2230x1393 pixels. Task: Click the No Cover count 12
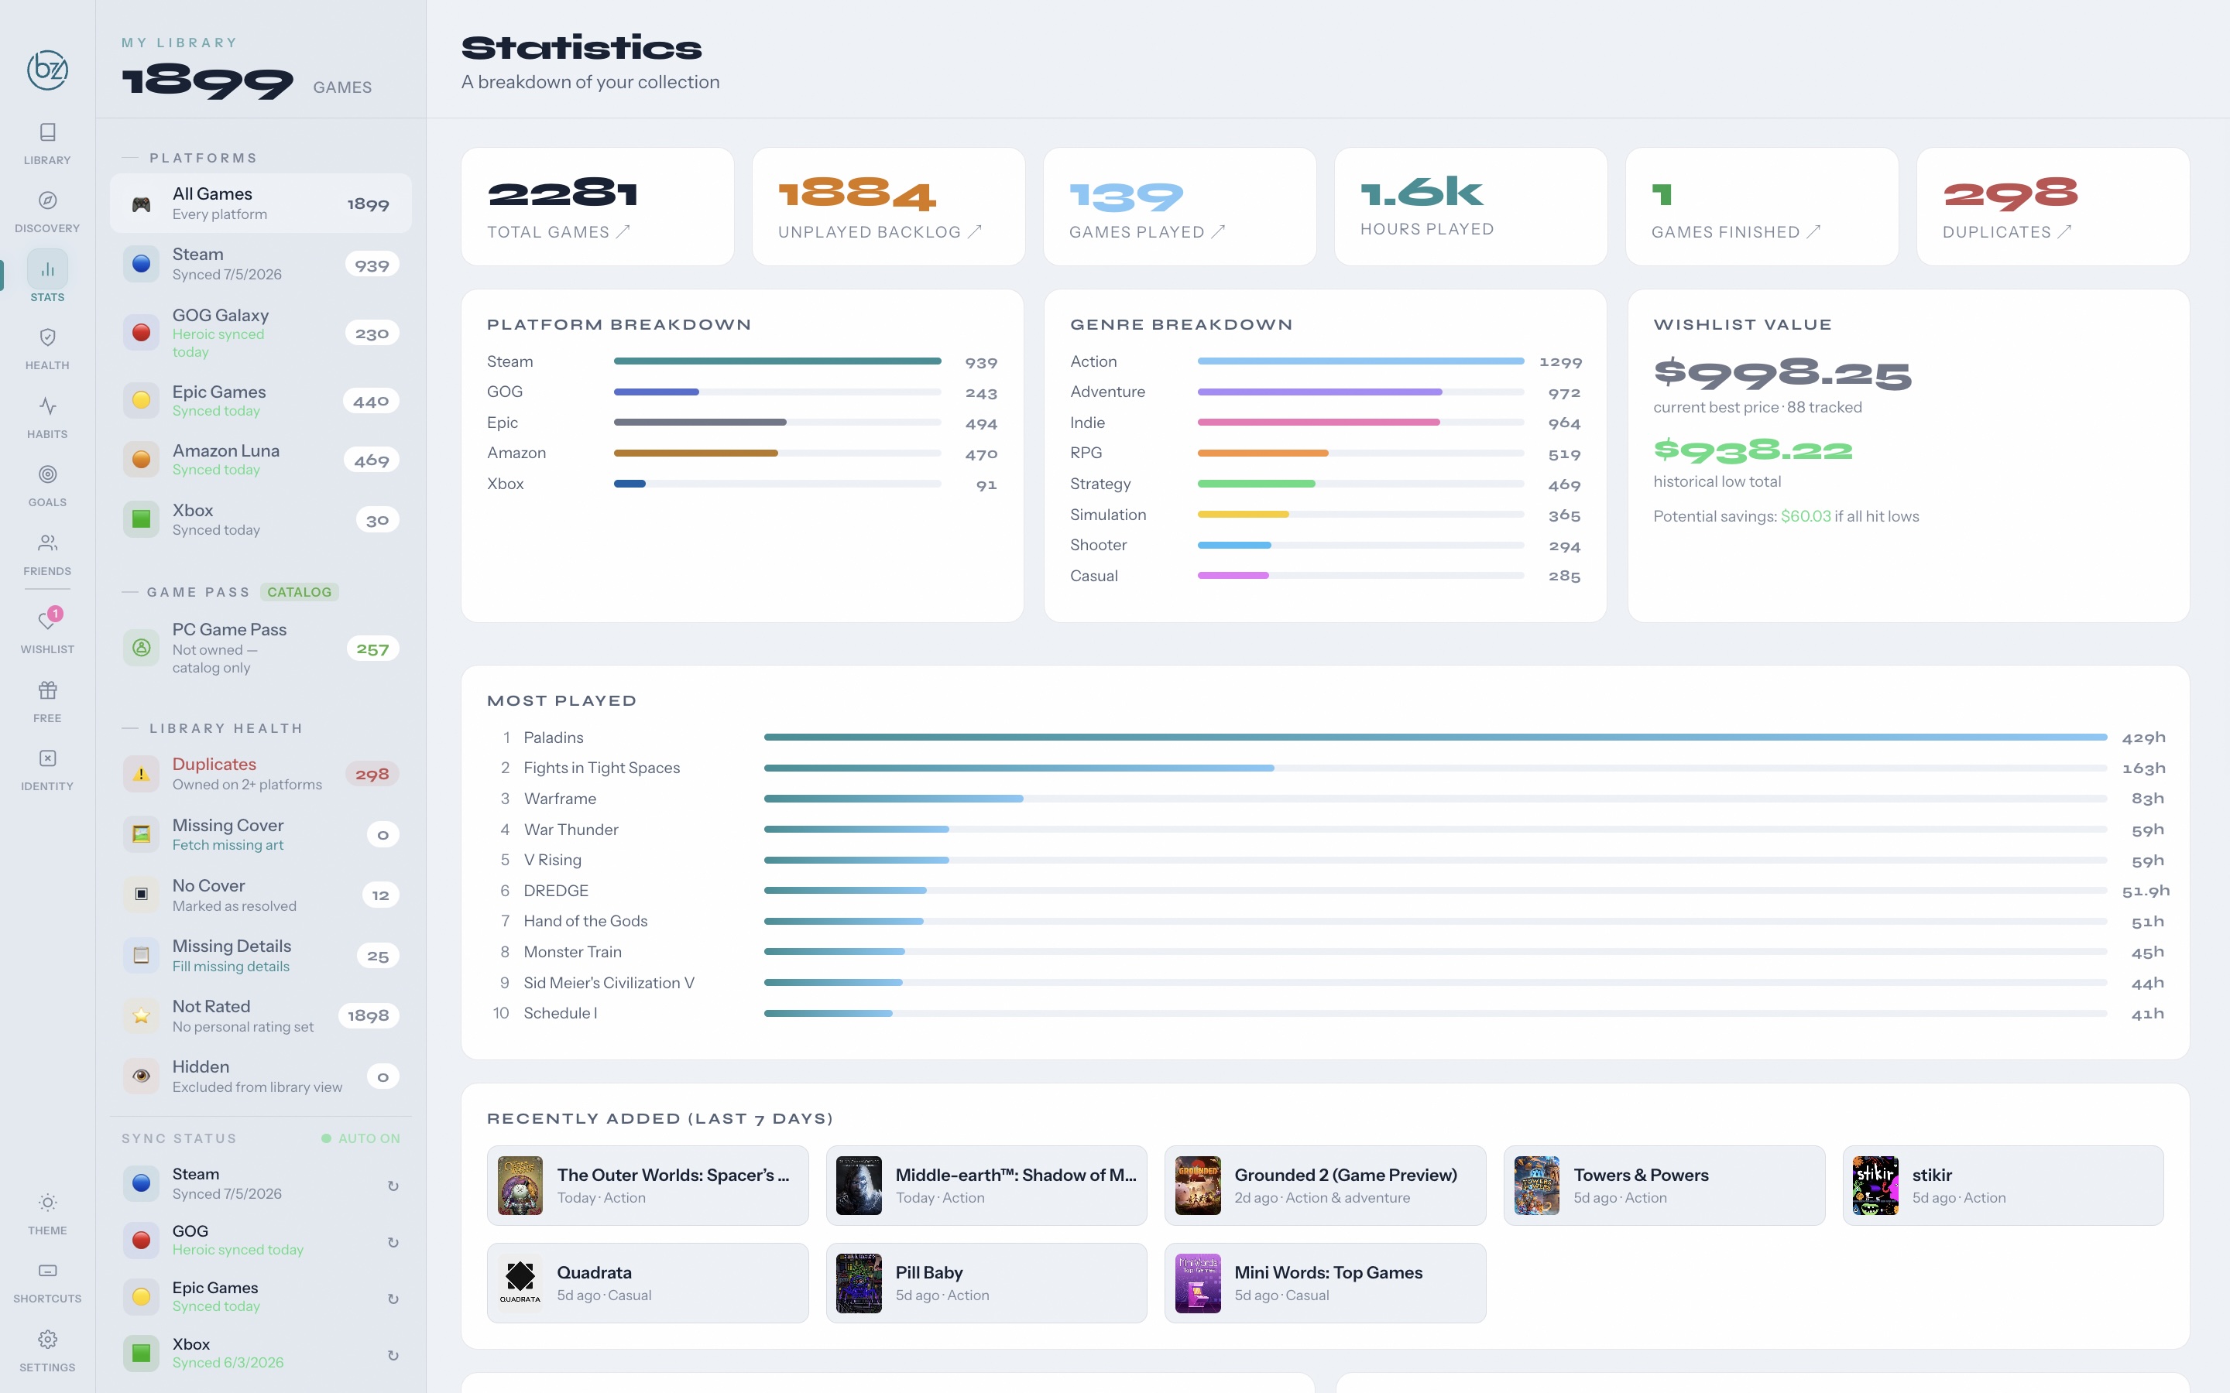(381, 895)
